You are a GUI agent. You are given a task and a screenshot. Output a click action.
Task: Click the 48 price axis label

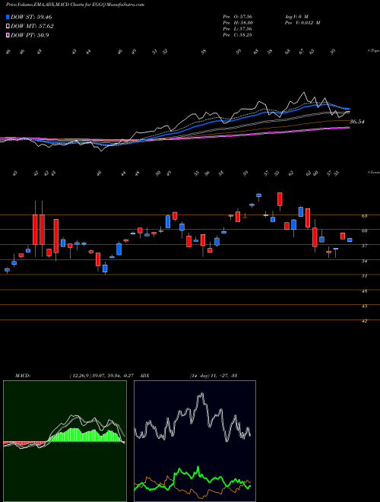[x=364, y=291]
